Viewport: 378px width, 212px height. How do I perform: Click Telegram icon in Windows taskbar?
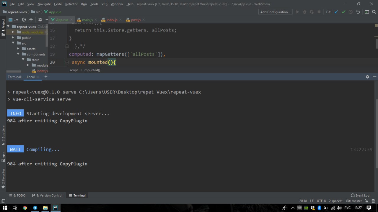[35, 208]
